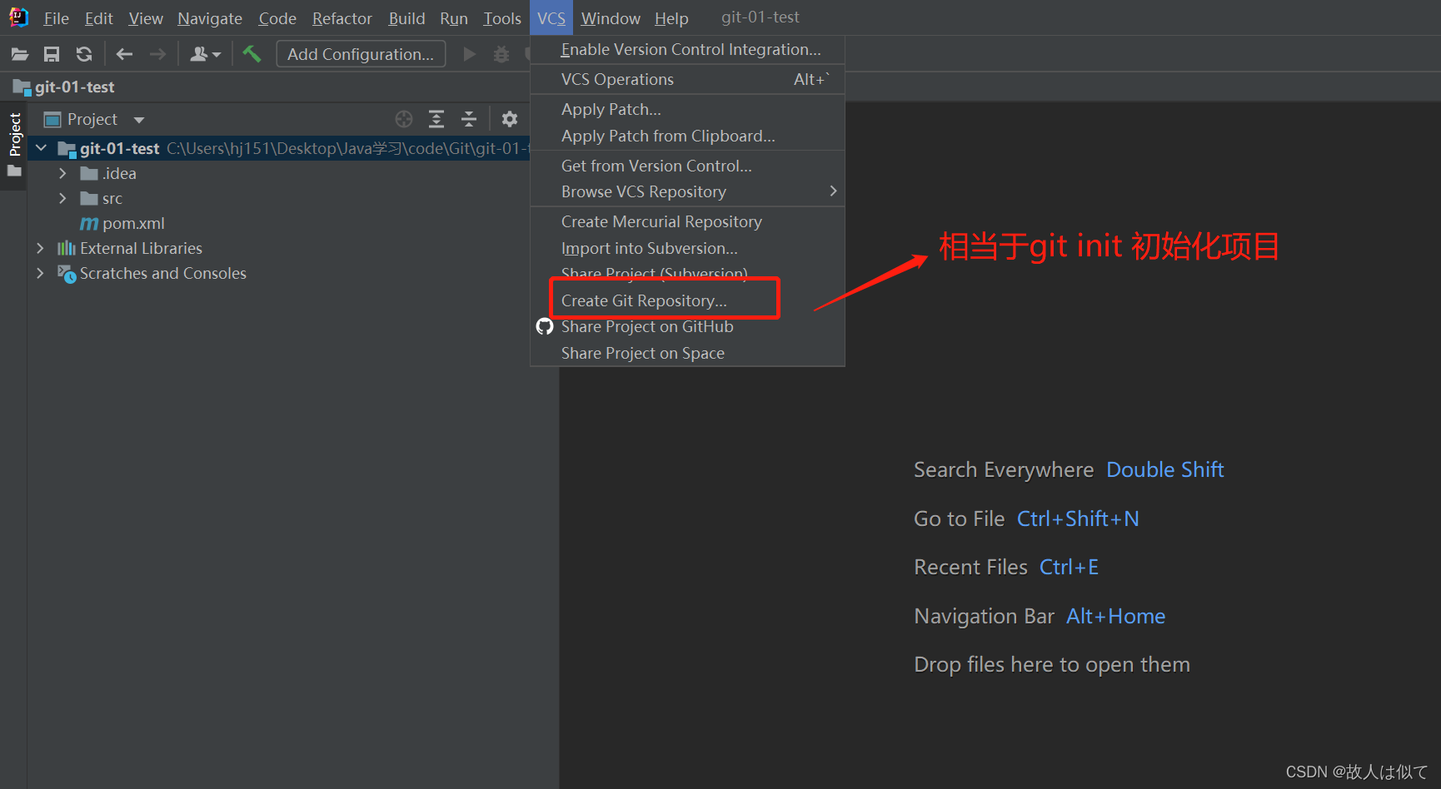Open the Code menu
Image resolution: width=1441 pixels, height=789 pixels.
(x=277, y=18)
